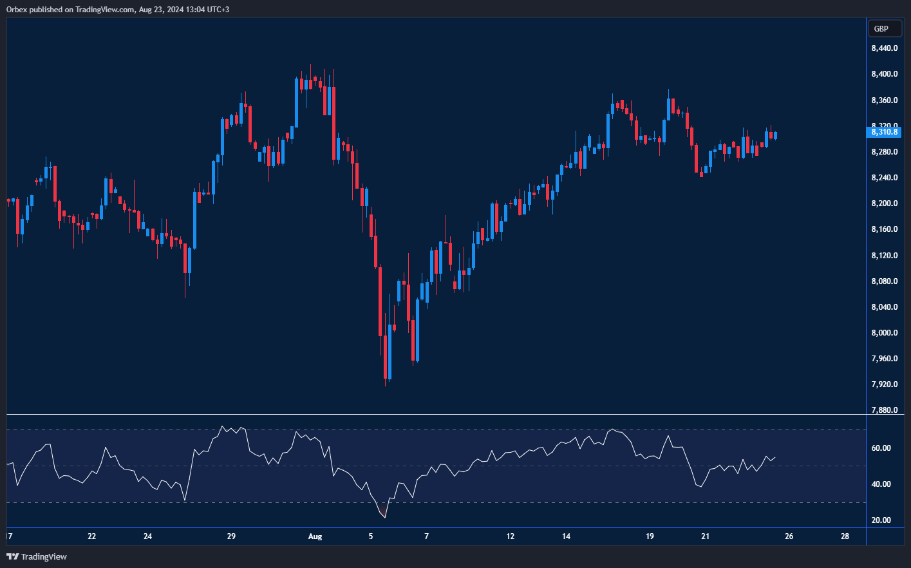
Task: Click the current price label 8,310.8
Action: (884, 132)
